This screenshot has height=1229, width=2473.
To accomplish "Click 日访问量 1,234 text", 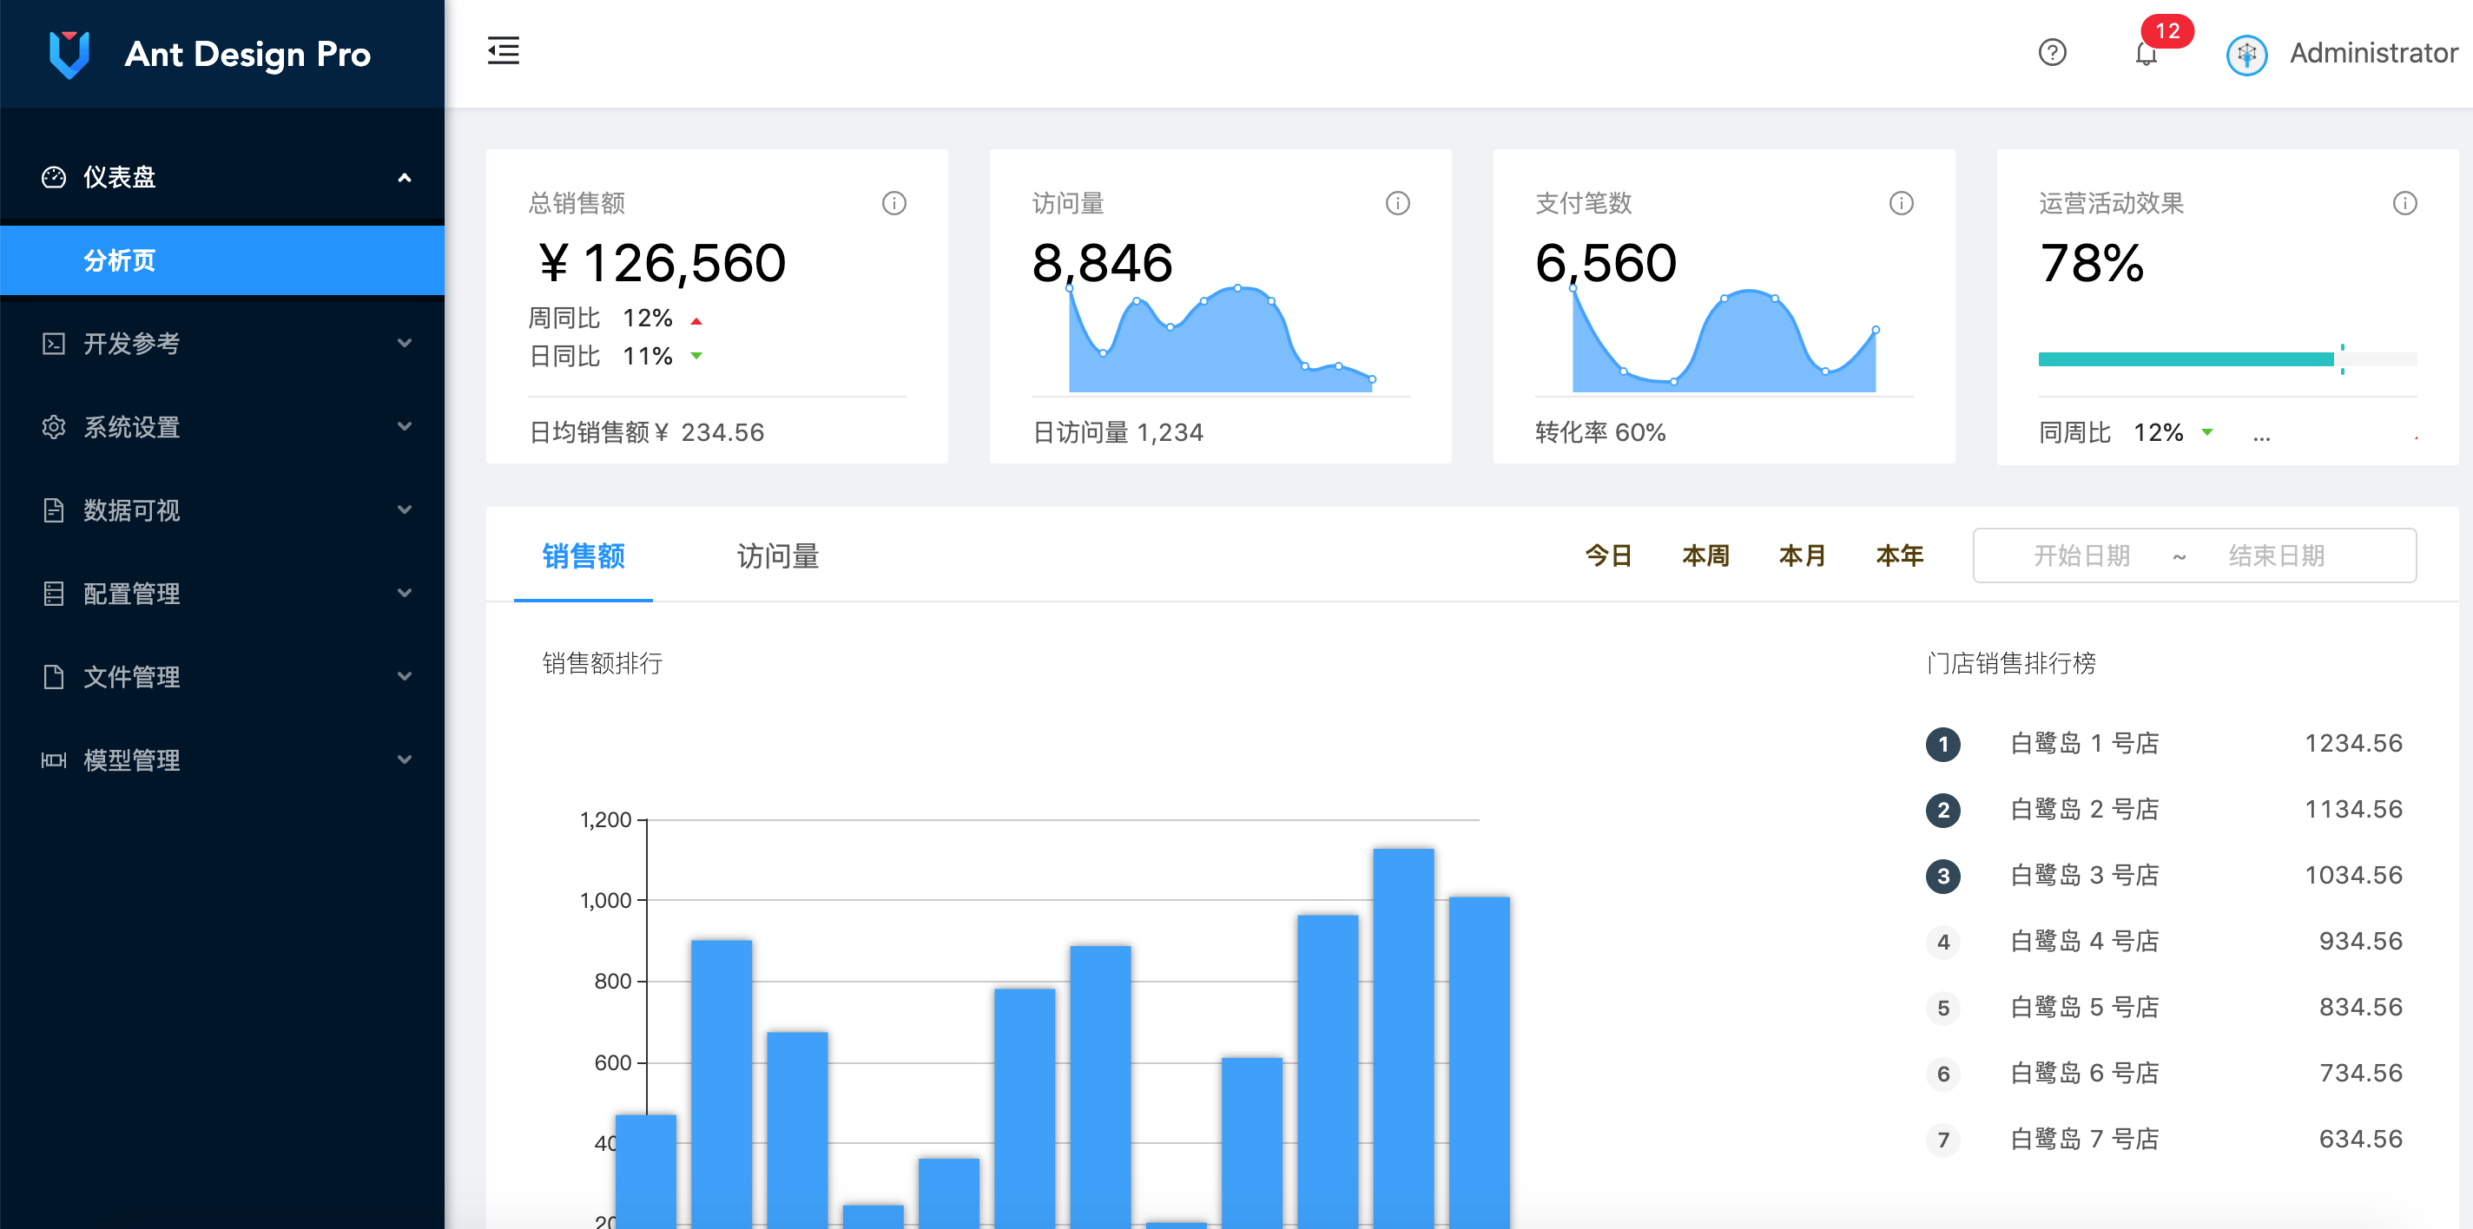I will point(1118,433).
